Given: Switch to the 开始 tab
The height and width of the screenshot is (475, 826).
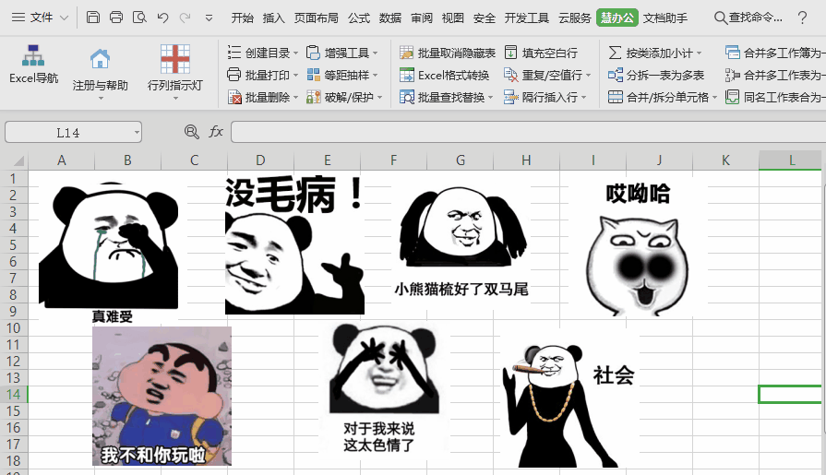Looking at the screenshot, I should 243,18.
